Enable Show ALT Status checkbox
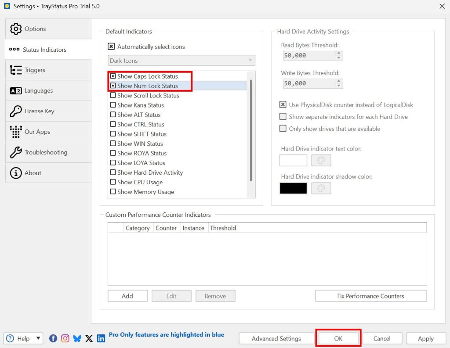450x348 pixels. (x=113, y=115)
